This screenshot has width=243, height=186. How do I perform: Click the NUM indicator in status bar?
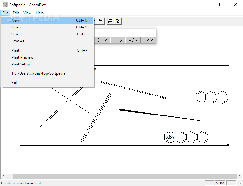(x=220, y=183)
